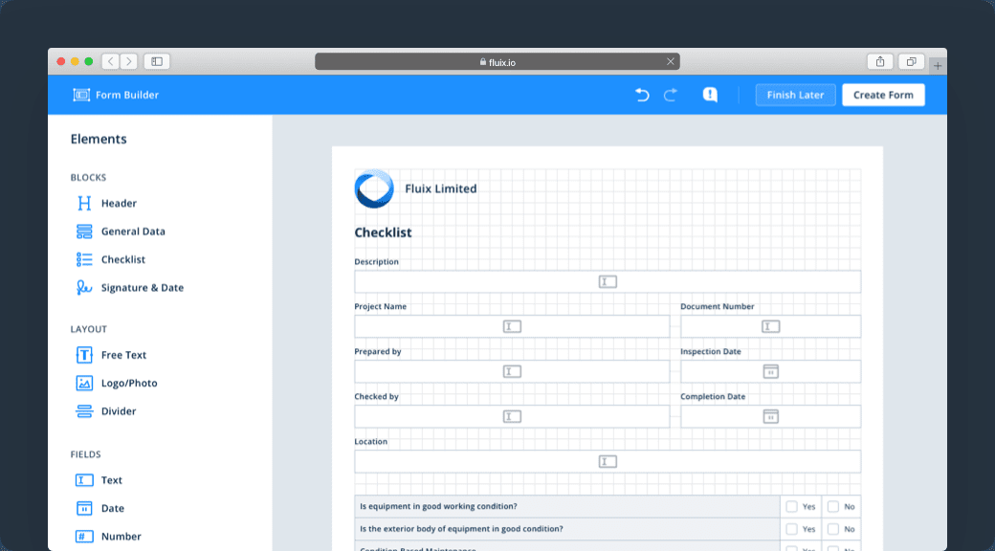Image resolution: width=995 pixels, height=551 pixels.
Task: Click the Fluix Limited company name
Action: 440,188
